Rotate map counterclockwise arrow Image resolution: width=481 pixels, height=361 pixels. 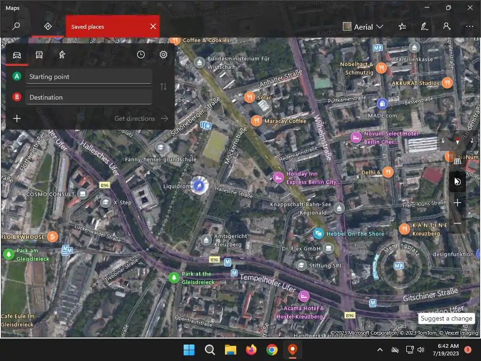click(442, 141)
